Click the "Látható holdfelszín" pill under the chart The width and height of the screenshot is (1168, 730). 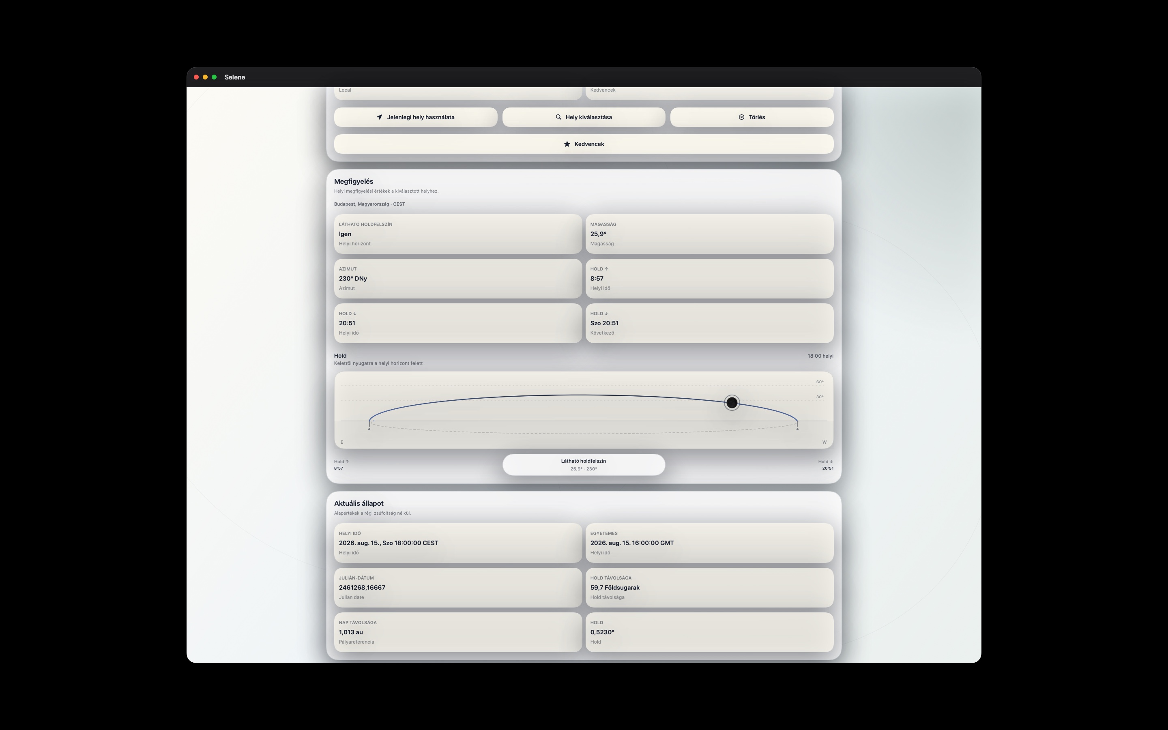[584, 464]
